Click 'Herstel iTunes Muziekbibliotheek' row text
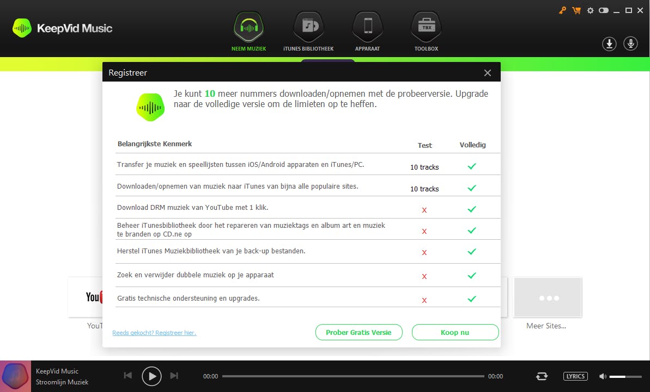 [211, 251]
